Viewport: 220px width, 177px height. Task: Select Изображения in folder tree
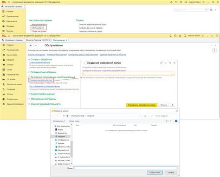(x=64, y=140)
